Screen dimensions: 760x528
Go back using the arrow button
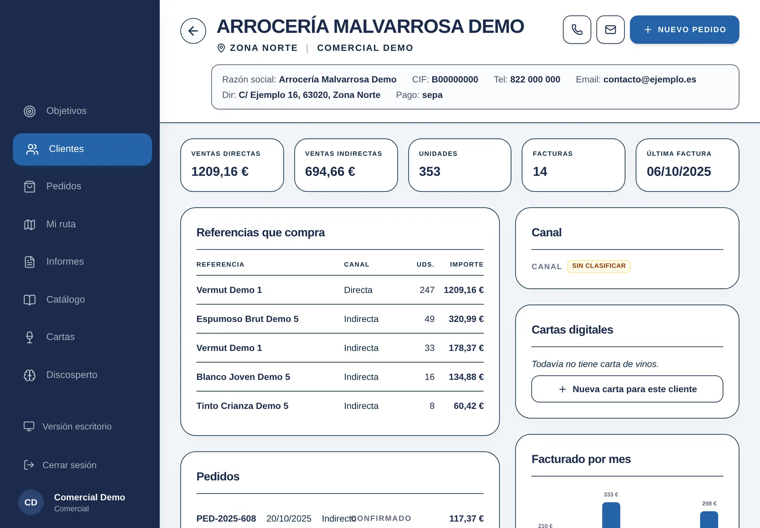coord(193,31)
